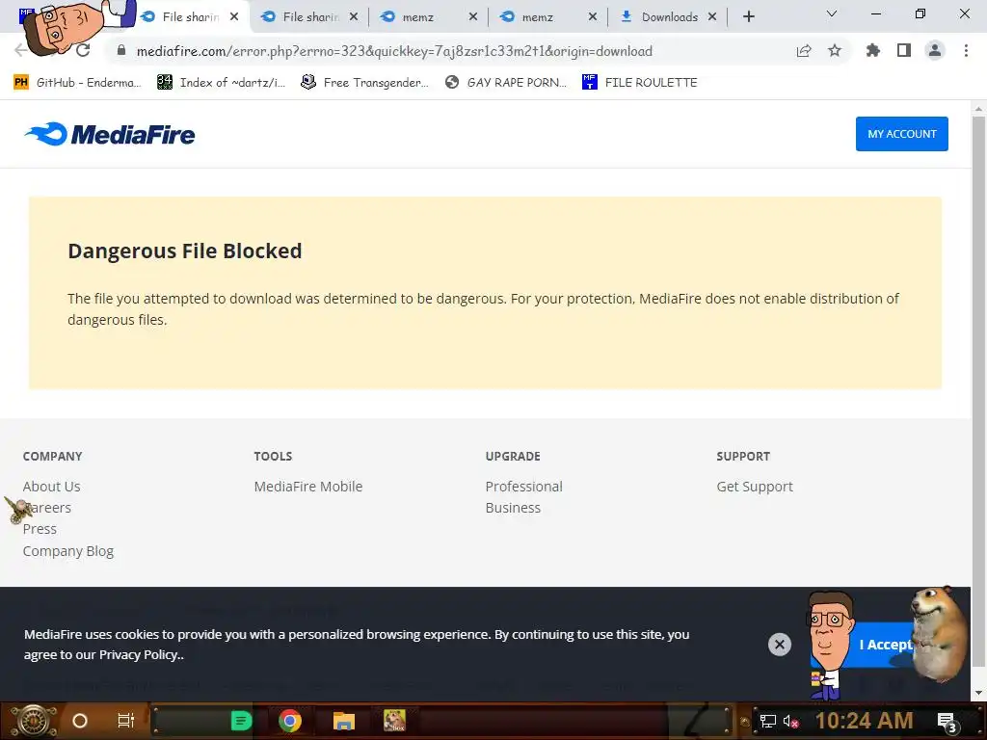
Task: Open Task View on the taskbar
Action: point(126,721)
